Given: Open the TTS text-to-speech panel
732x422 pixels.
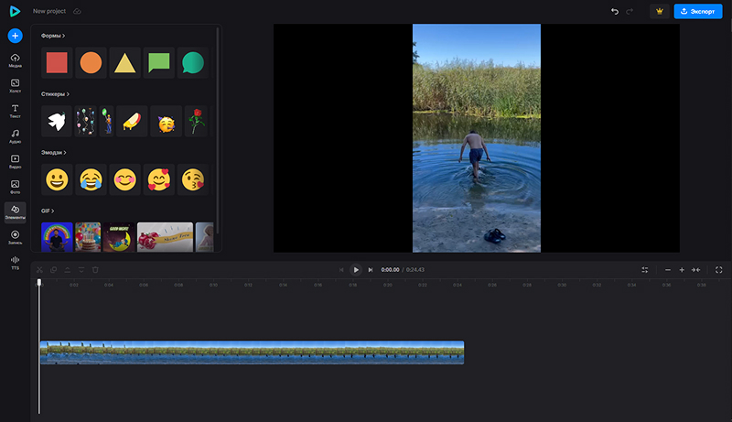Looking at the screenshot, I should click(15, 263).
